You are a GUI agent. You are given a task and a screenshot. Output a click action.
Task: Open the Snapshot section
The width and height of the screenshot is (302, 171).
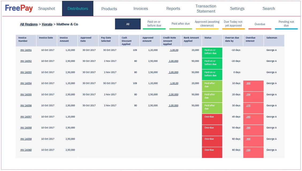pyautogui.click(x=46, y=8)
